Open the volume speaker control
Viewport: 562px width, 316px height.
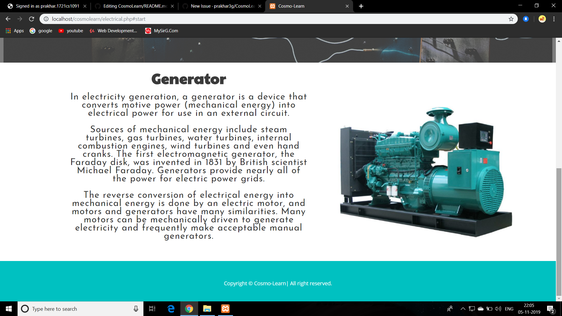click(x=498, y=309)
